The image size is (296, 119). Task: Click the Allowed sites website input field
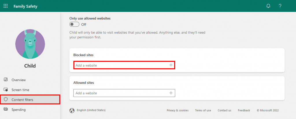tap(120, 93)
